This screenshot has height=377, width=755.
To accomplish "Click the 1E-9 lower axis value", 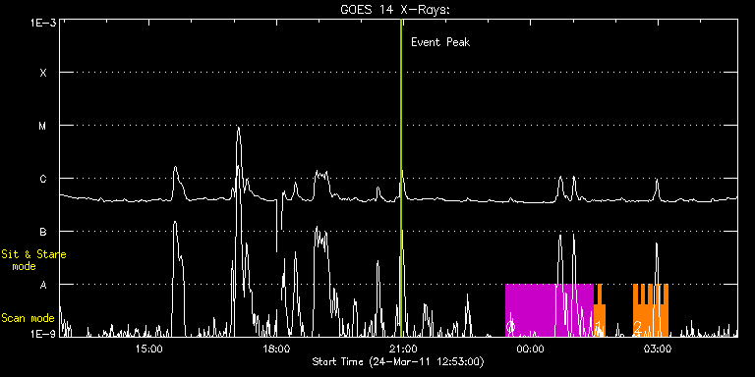I will (42, 333).
